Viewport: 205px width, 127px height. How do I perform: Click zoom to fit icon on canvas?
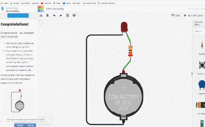pyautogui.click(x=41, y=22)
